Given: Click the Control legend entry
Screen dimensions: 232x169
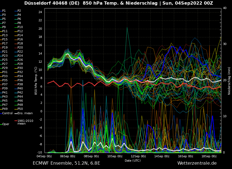Looking at the screenshot, I should [x=7, y=113].
